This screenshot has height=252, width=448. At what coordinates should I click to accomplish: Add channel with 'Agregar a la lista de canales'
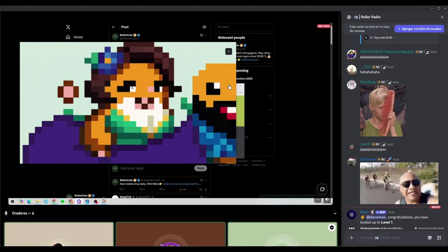419,29
